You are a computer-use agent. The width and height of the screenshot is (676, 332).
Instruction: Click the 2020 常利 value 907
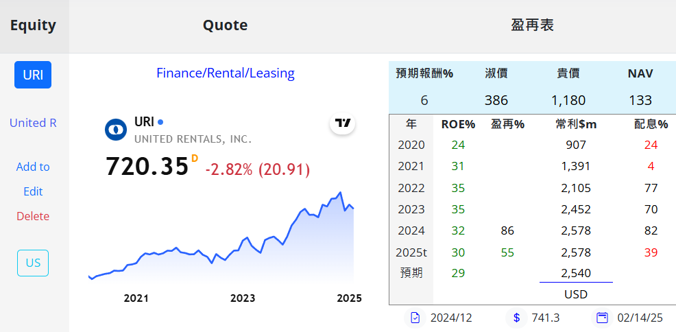[x=576, y=145]
